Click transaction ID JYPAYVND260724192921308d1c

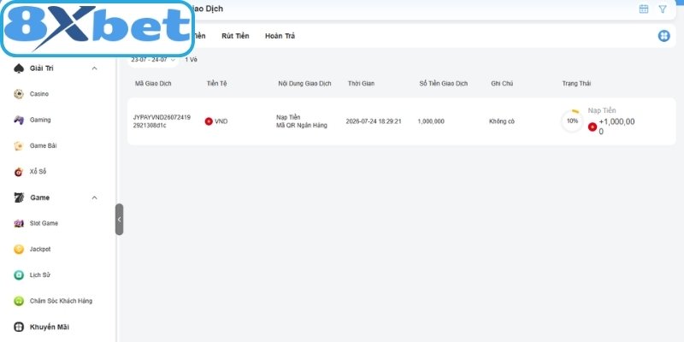[162, 121]
